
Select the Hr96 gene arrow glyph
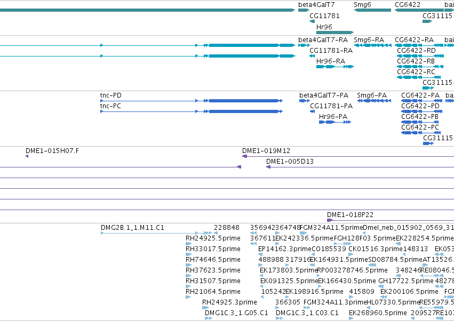335,33
